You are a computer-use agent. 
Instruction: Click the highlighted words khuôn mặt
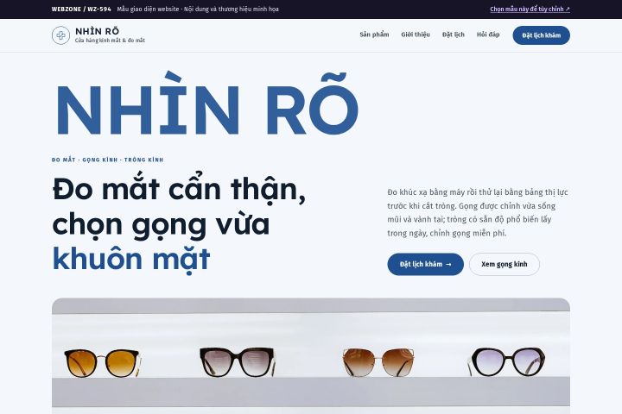point(131,259)
